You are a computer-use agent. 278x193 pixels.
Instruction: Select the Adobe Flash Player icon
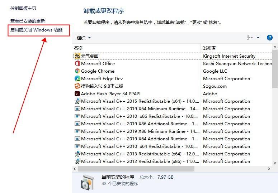[x=77, y=93]
